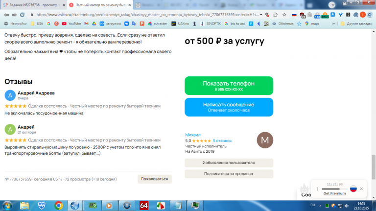Open the Настройки bookmark
The image size is (376, 211).
pos(15,23)
